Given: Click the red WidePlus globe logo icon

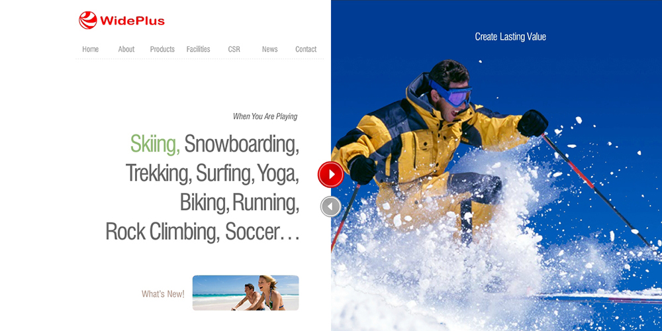Looking at the screenshot, I should [88, 21].
